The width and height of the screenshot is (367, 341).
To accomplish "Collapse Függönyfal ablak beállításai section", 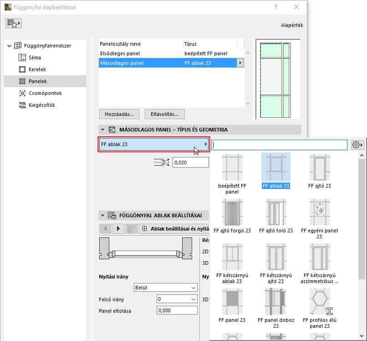I will [x=102, y=215].
